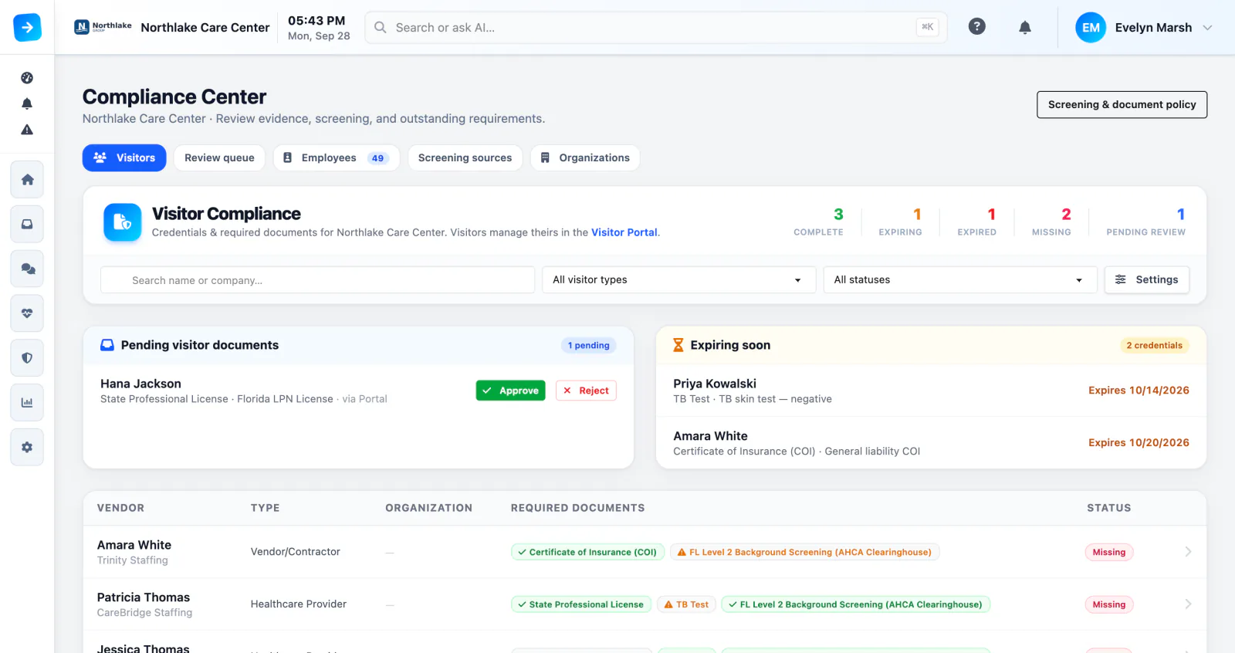This screenshot has height=653, width=1235.
Task: Click the help question mark icon
Action: 977,27
